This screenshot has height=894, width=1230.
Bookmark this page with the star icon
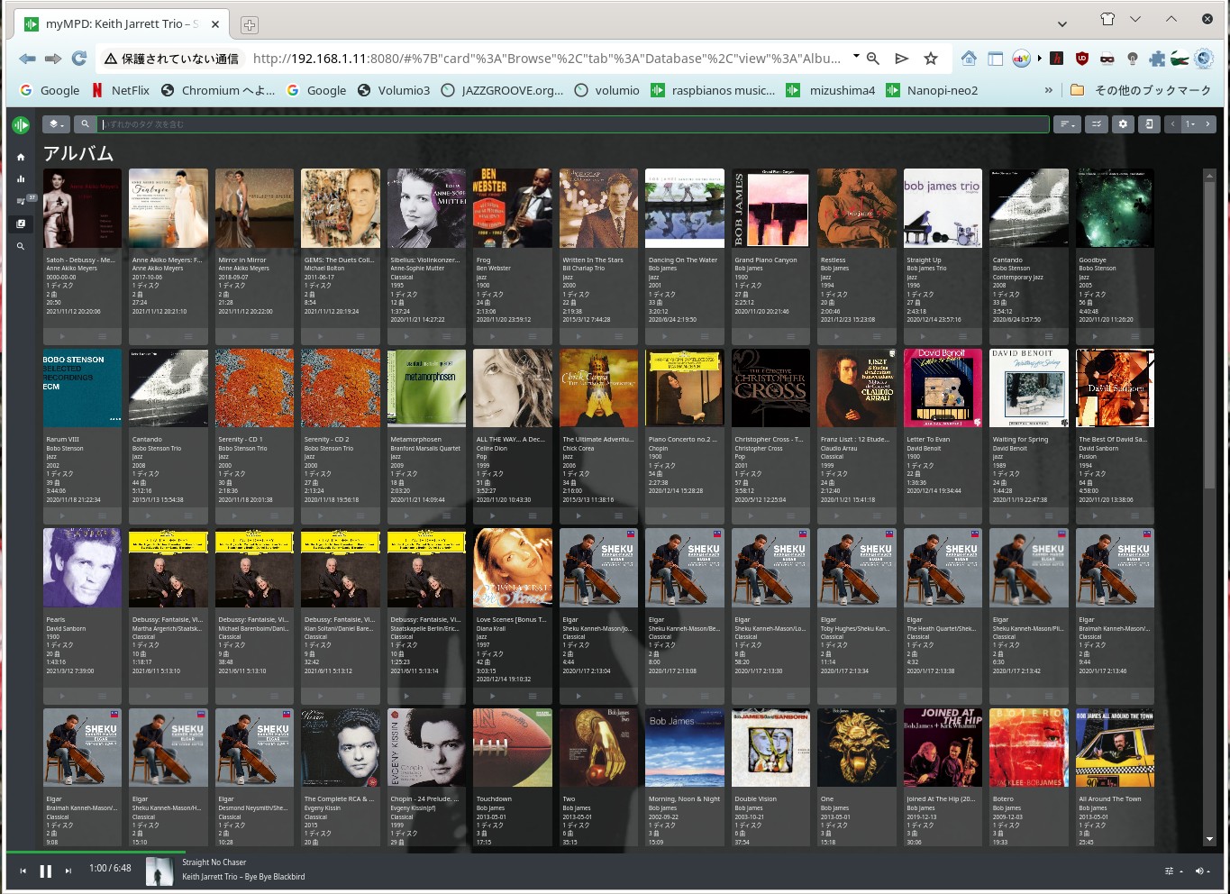click(x=931, y=59)
